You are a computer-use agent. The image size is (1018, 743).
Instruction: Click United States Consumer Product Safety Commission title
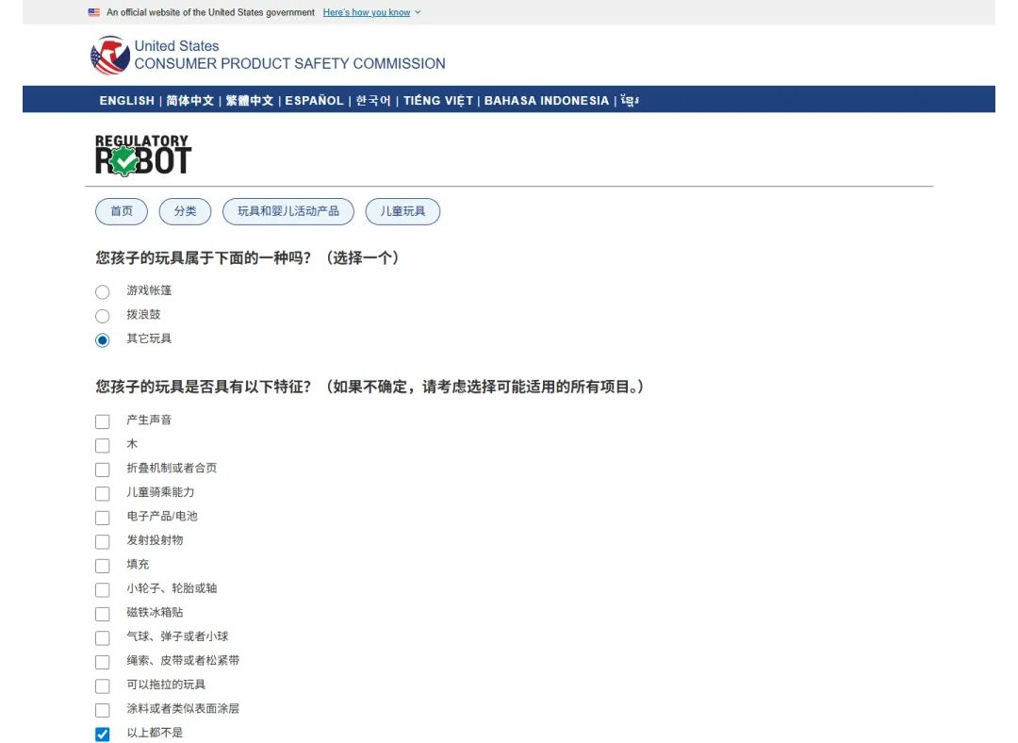click(289, 56)
